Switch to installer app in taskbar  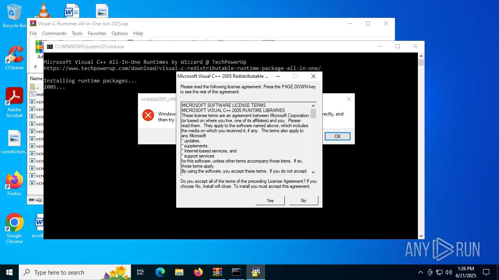coord(256,272)
